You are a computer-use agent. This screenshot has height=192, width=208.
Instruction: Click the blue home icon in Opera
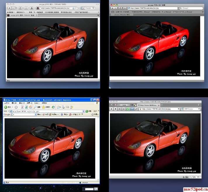pos(132,109)
